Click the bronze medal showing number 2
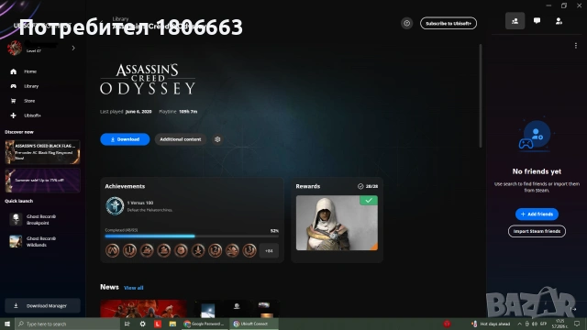Screen dimensions: 587x330 pos(215,250)
